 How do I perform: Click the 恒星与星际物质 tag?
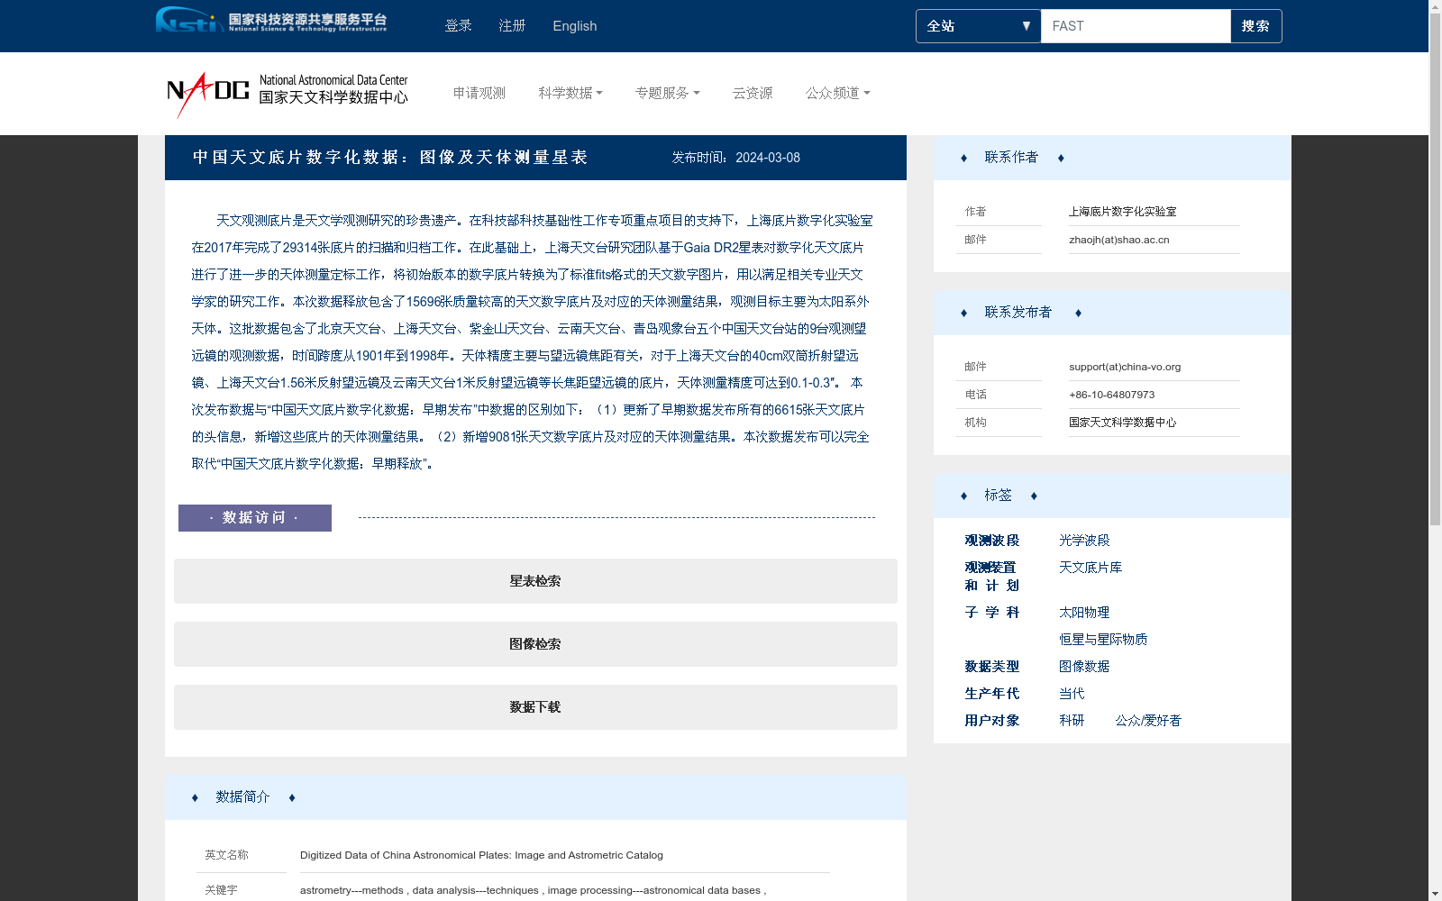click(1103, 640)
